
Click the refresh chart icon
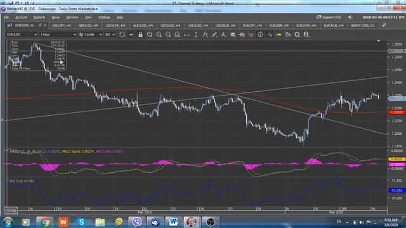tap(122, 35)
